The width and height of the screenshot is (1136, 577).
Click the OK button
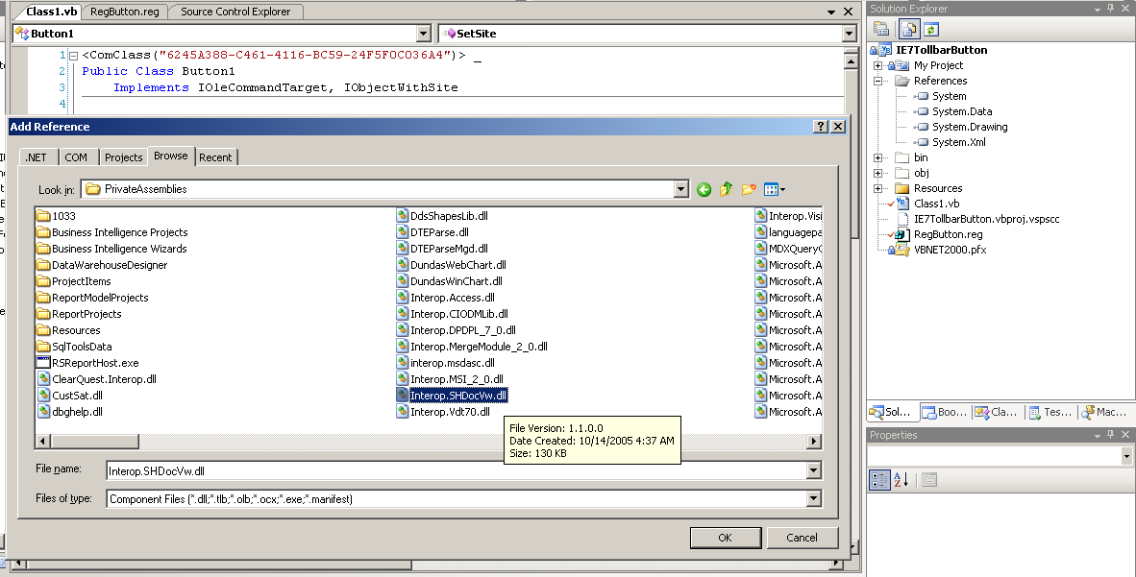click(726, 538)
